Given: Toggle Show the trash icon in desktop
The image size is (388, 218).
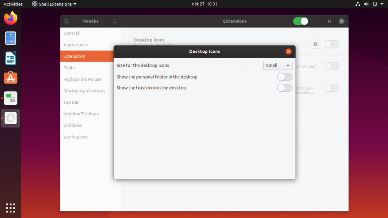Looking at the screenshot, I should pos(285,88).
